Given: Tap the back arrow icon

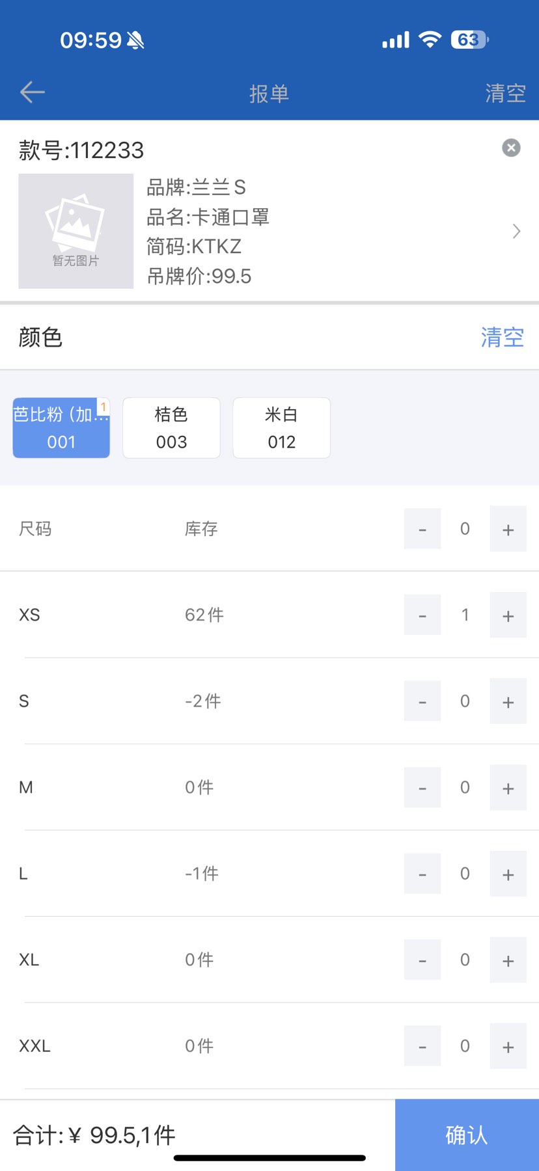Looking at the screenshot, I should pyautogui.click(x=32, y=92).
